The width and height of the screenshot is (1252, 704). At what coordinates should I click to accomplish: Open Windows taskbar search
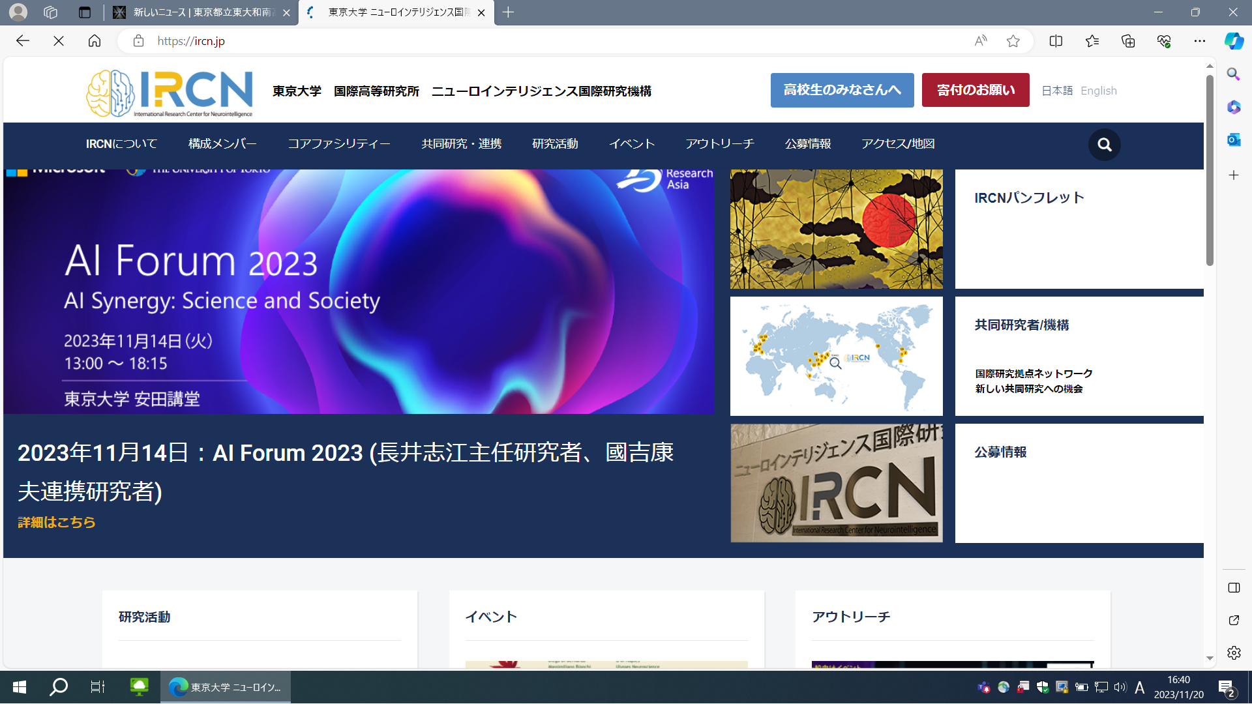(x=59, y=687)
